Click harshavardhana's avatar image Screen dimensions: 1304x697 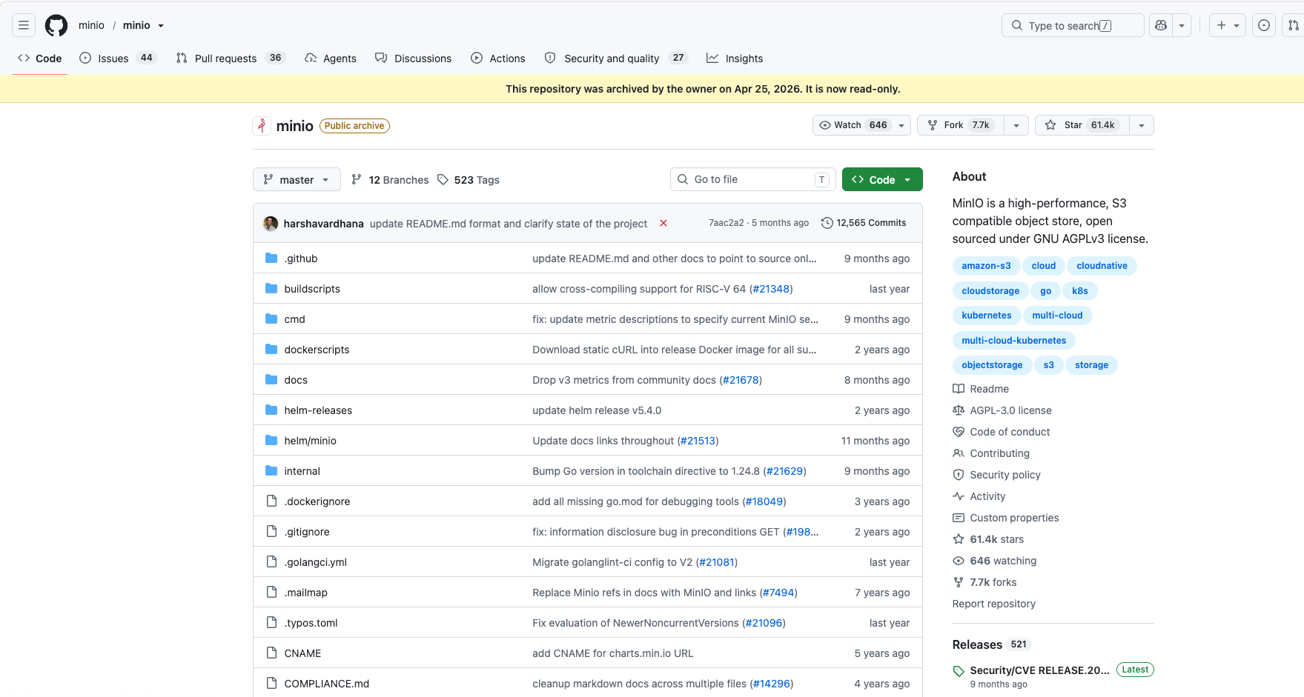pyautogui.click(x=271, y=223)
